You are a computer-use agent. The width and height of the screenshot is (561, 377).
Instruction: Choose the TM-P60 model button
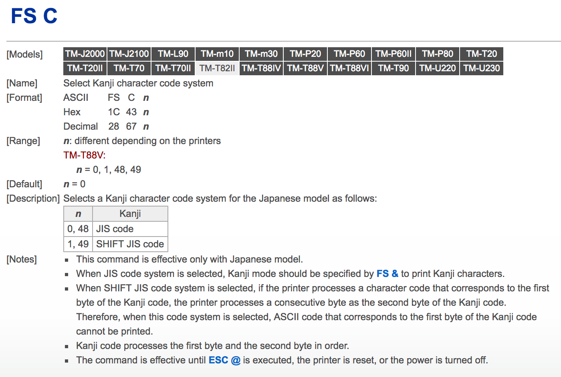click(349, 54)
